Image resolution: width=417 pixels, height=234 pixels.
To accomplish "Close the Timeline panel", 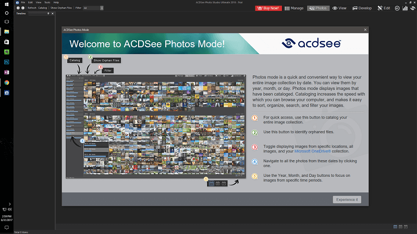I will pos(53,14).
